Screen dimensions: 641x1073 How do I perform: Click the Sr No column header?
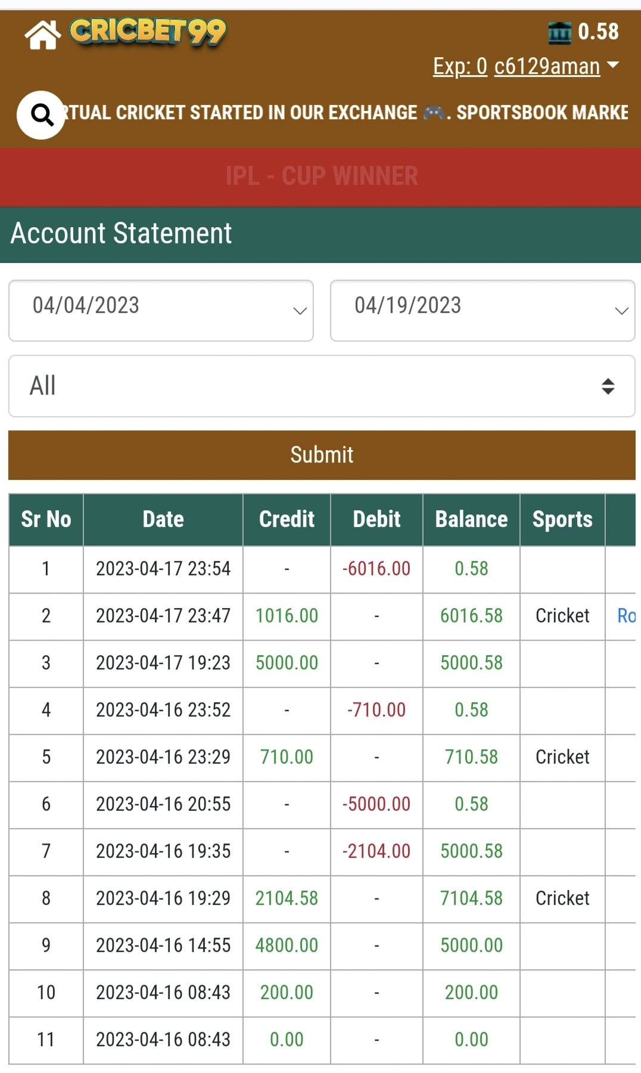click(46, 519)
